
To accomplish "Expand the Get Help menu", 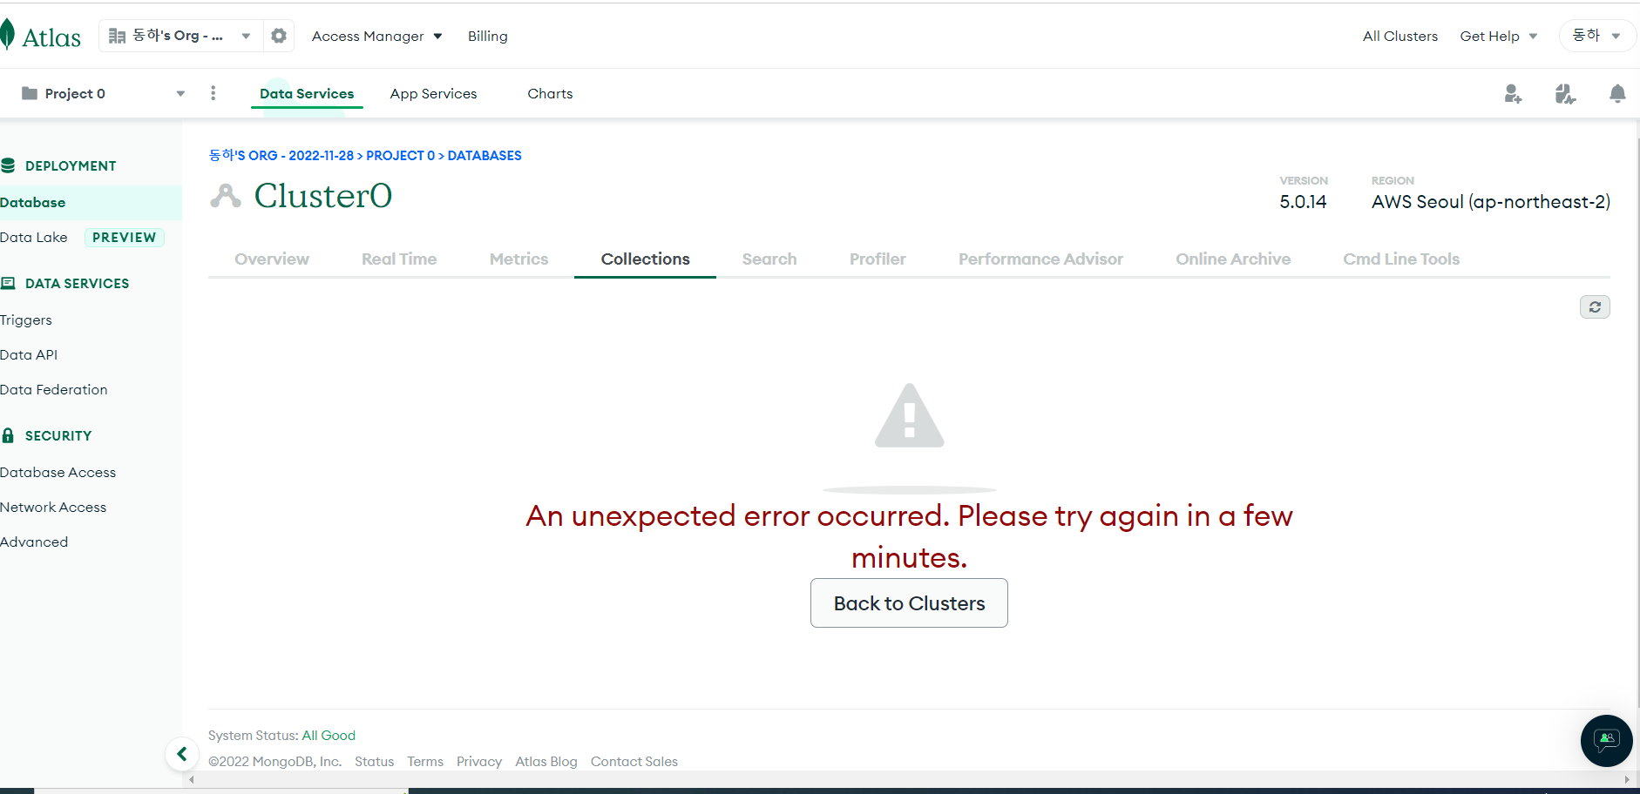I will coord(1499,36).
